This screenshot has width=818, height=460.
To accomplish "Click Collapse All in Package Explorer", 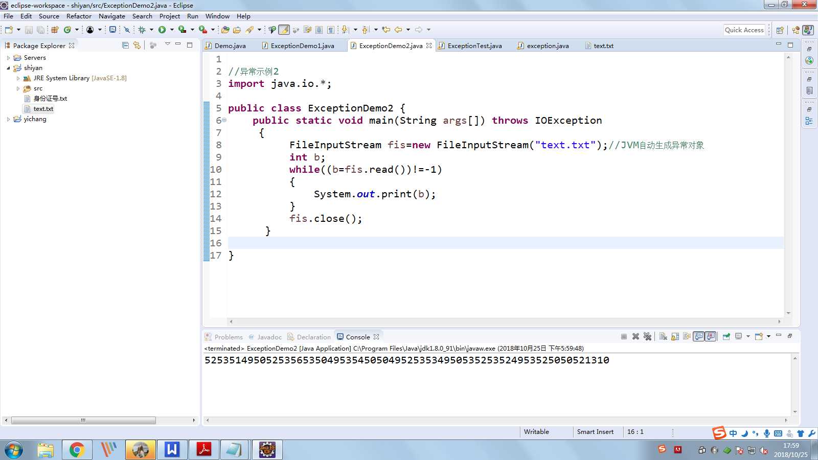I will click(125, 45).
